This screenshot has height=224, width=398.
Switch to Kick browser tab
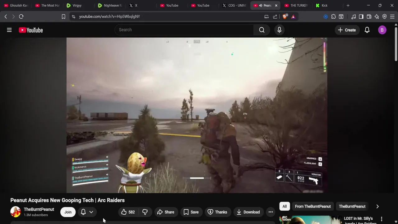[x=327, y=6]
